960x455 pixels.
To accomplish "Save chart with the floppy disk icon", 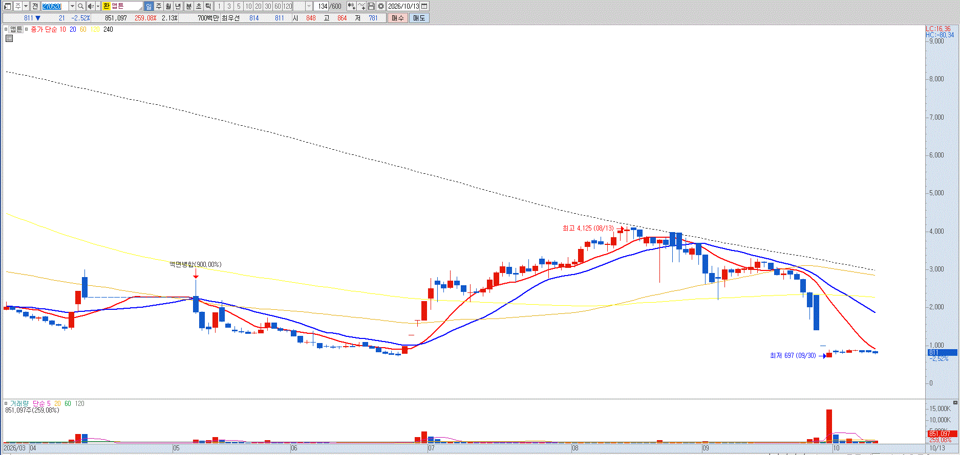I will point(371,6).
